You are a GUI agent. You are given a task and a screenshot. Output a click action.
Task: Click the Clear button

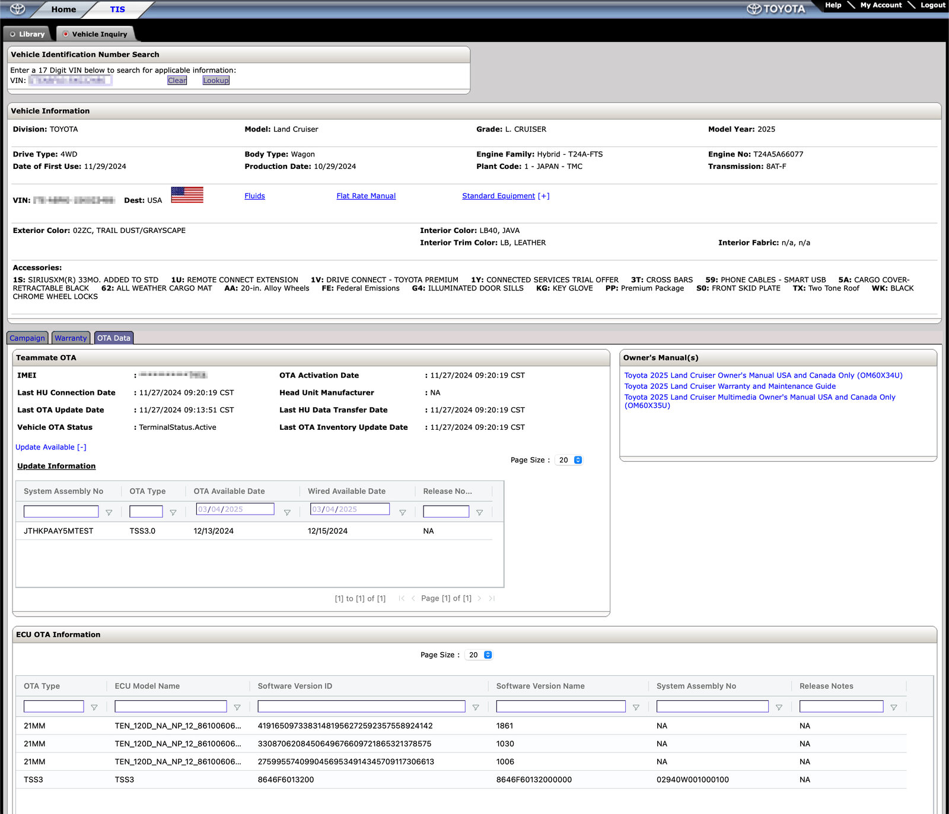(x=177, y=81)
